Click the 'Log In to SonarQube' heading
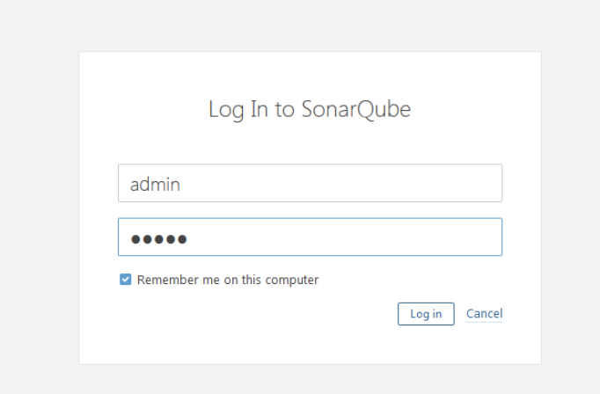600x394 pixels. (x=310, y=109)
